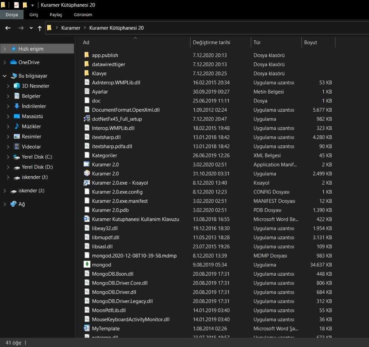Click the Kuramer 2.0 application icon
The image size is (369, 347).
pos(87,173)
